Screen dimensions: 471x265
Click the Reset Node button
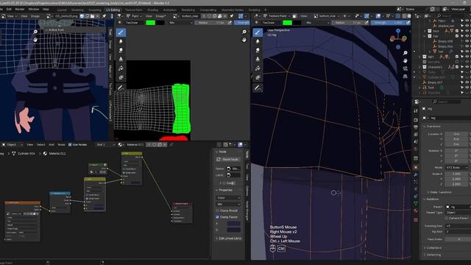coord(228,159)
